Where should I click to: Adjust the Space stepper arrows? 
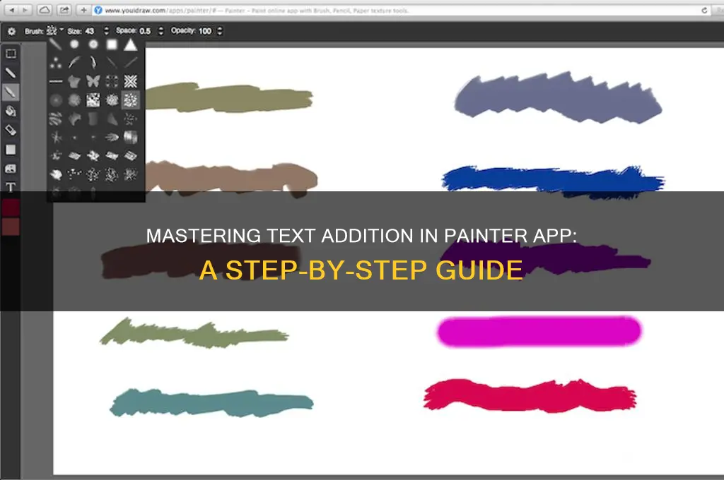click(160, 31)
